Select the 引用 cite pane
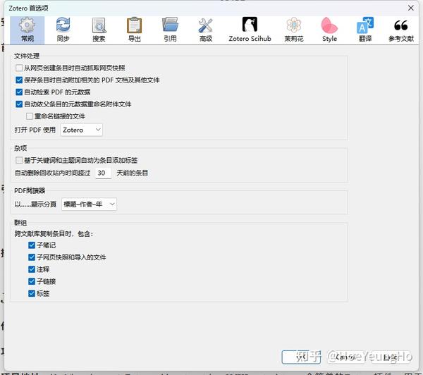Viewport: 423px width, 375px height. tap(170, 30)
